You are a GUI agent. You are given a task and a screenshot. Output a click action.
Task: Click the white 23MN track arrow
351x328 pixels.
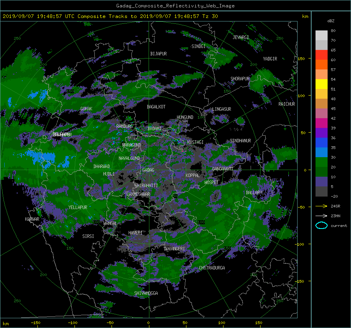(x=321, y=216)
